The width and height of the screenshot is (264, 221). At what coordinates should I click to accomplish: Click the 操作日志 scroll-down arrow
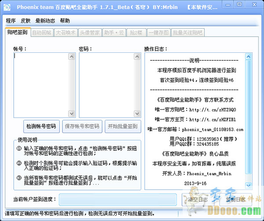pyautogui.click(x=248, y=185)
